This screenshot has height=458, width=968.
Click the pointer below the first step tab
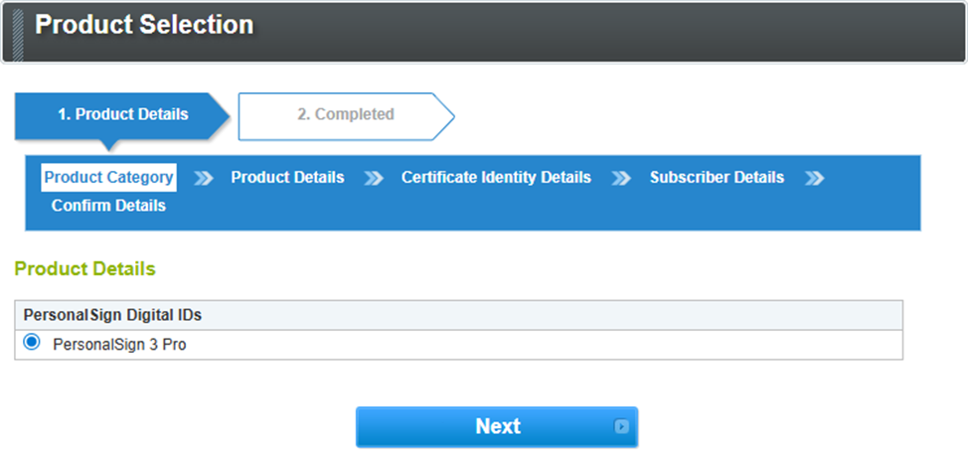click(109, 145)
